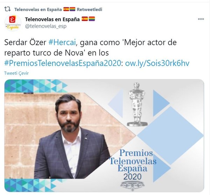Image resolution: width=210 pixels, height=195 pixels.
Task: Follow the ow.ly/Sois30rk6hv link
Action: pos(157,63)
